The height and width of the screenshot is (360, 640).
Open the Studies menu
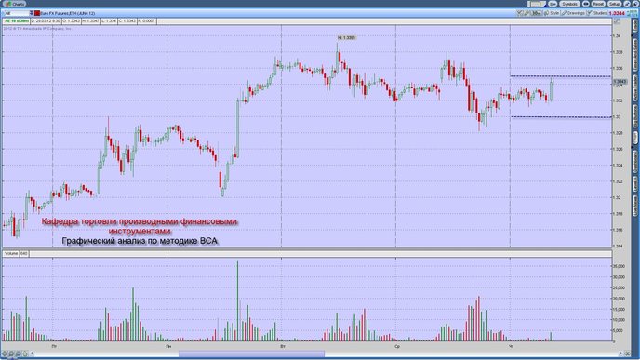597,13
